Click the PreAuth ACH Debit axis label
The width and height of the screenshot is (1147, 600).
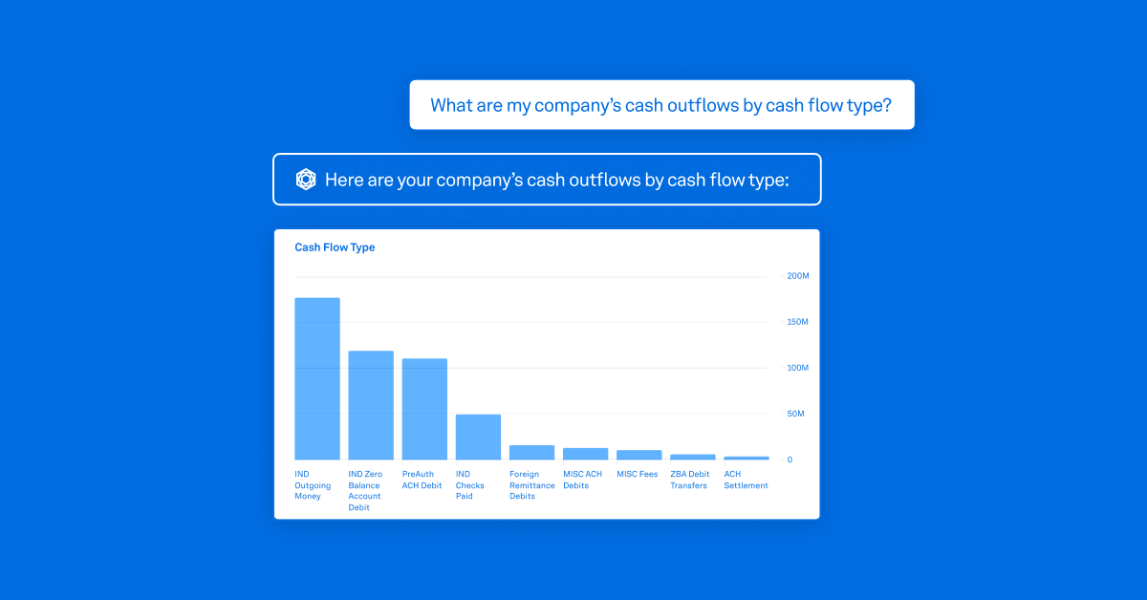422,480
